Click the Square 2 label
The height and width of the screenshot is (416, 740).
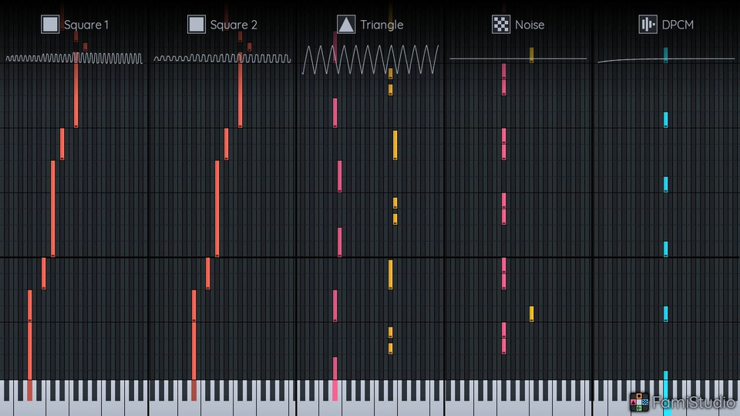pyautogui.click(x=234, y=25)
